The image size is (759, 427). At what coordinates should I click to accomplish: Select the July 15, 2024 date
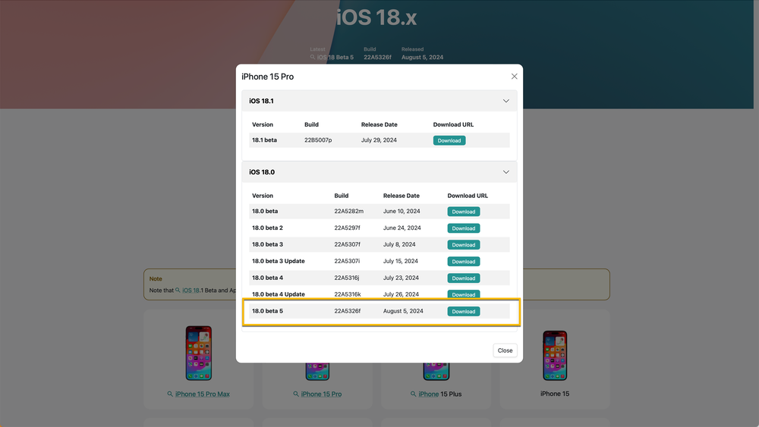[400, 261]
